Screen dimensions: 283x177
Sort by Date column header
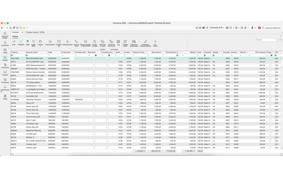(54, 52)
